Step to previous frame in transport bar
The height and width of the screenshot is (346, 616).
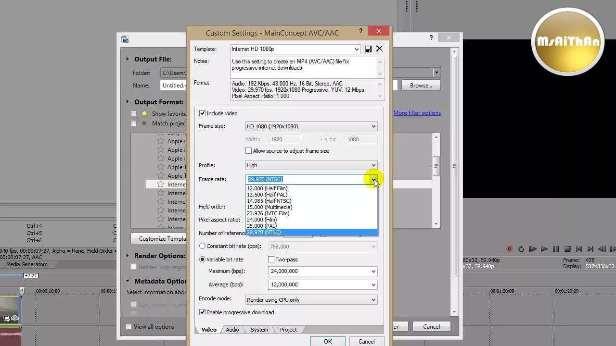pyautogui.click(x=602, y=249)
